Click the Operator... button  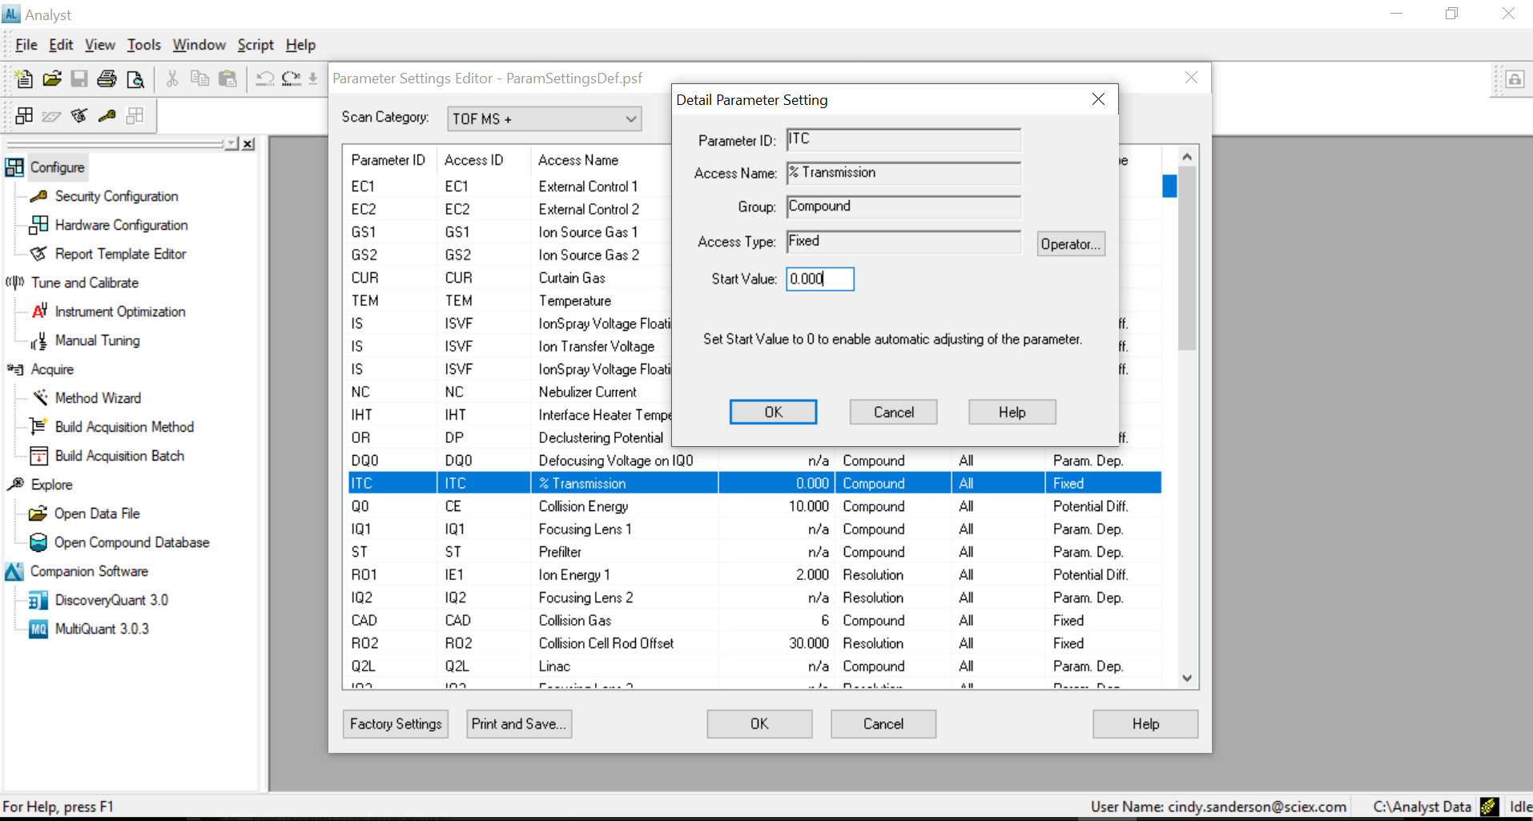[x=1071, y=244]
